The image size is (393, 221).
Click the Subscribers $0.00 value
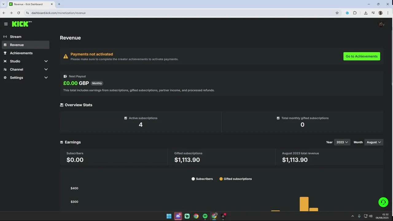coord(75,160)
